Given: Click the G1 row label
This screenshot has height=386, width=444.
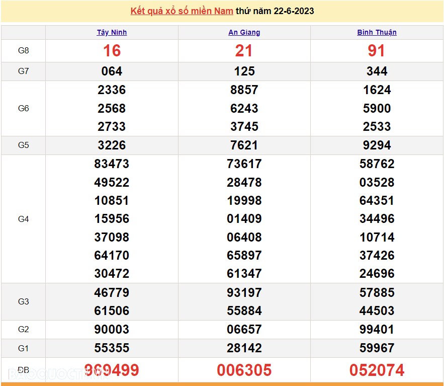Looking at the screenshot, I should tap(23, 348).
